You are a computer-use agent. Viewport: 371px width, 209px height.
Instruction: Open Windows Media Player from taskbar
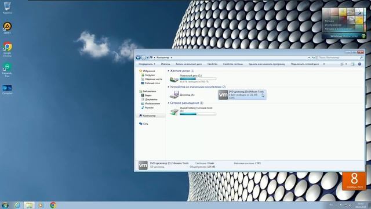coord(41,205)
